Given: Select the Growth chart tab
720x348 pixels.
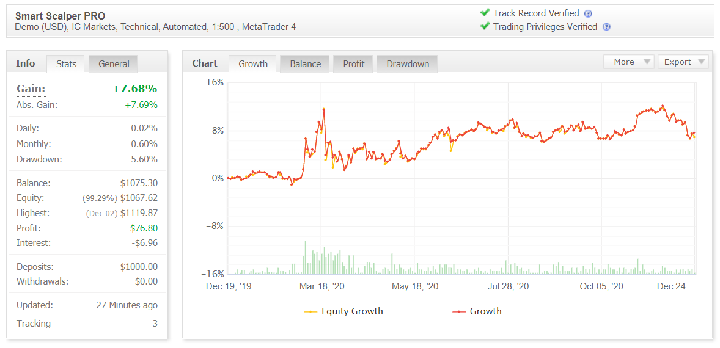Looking at the screenshot, I should tap(253, 64).
